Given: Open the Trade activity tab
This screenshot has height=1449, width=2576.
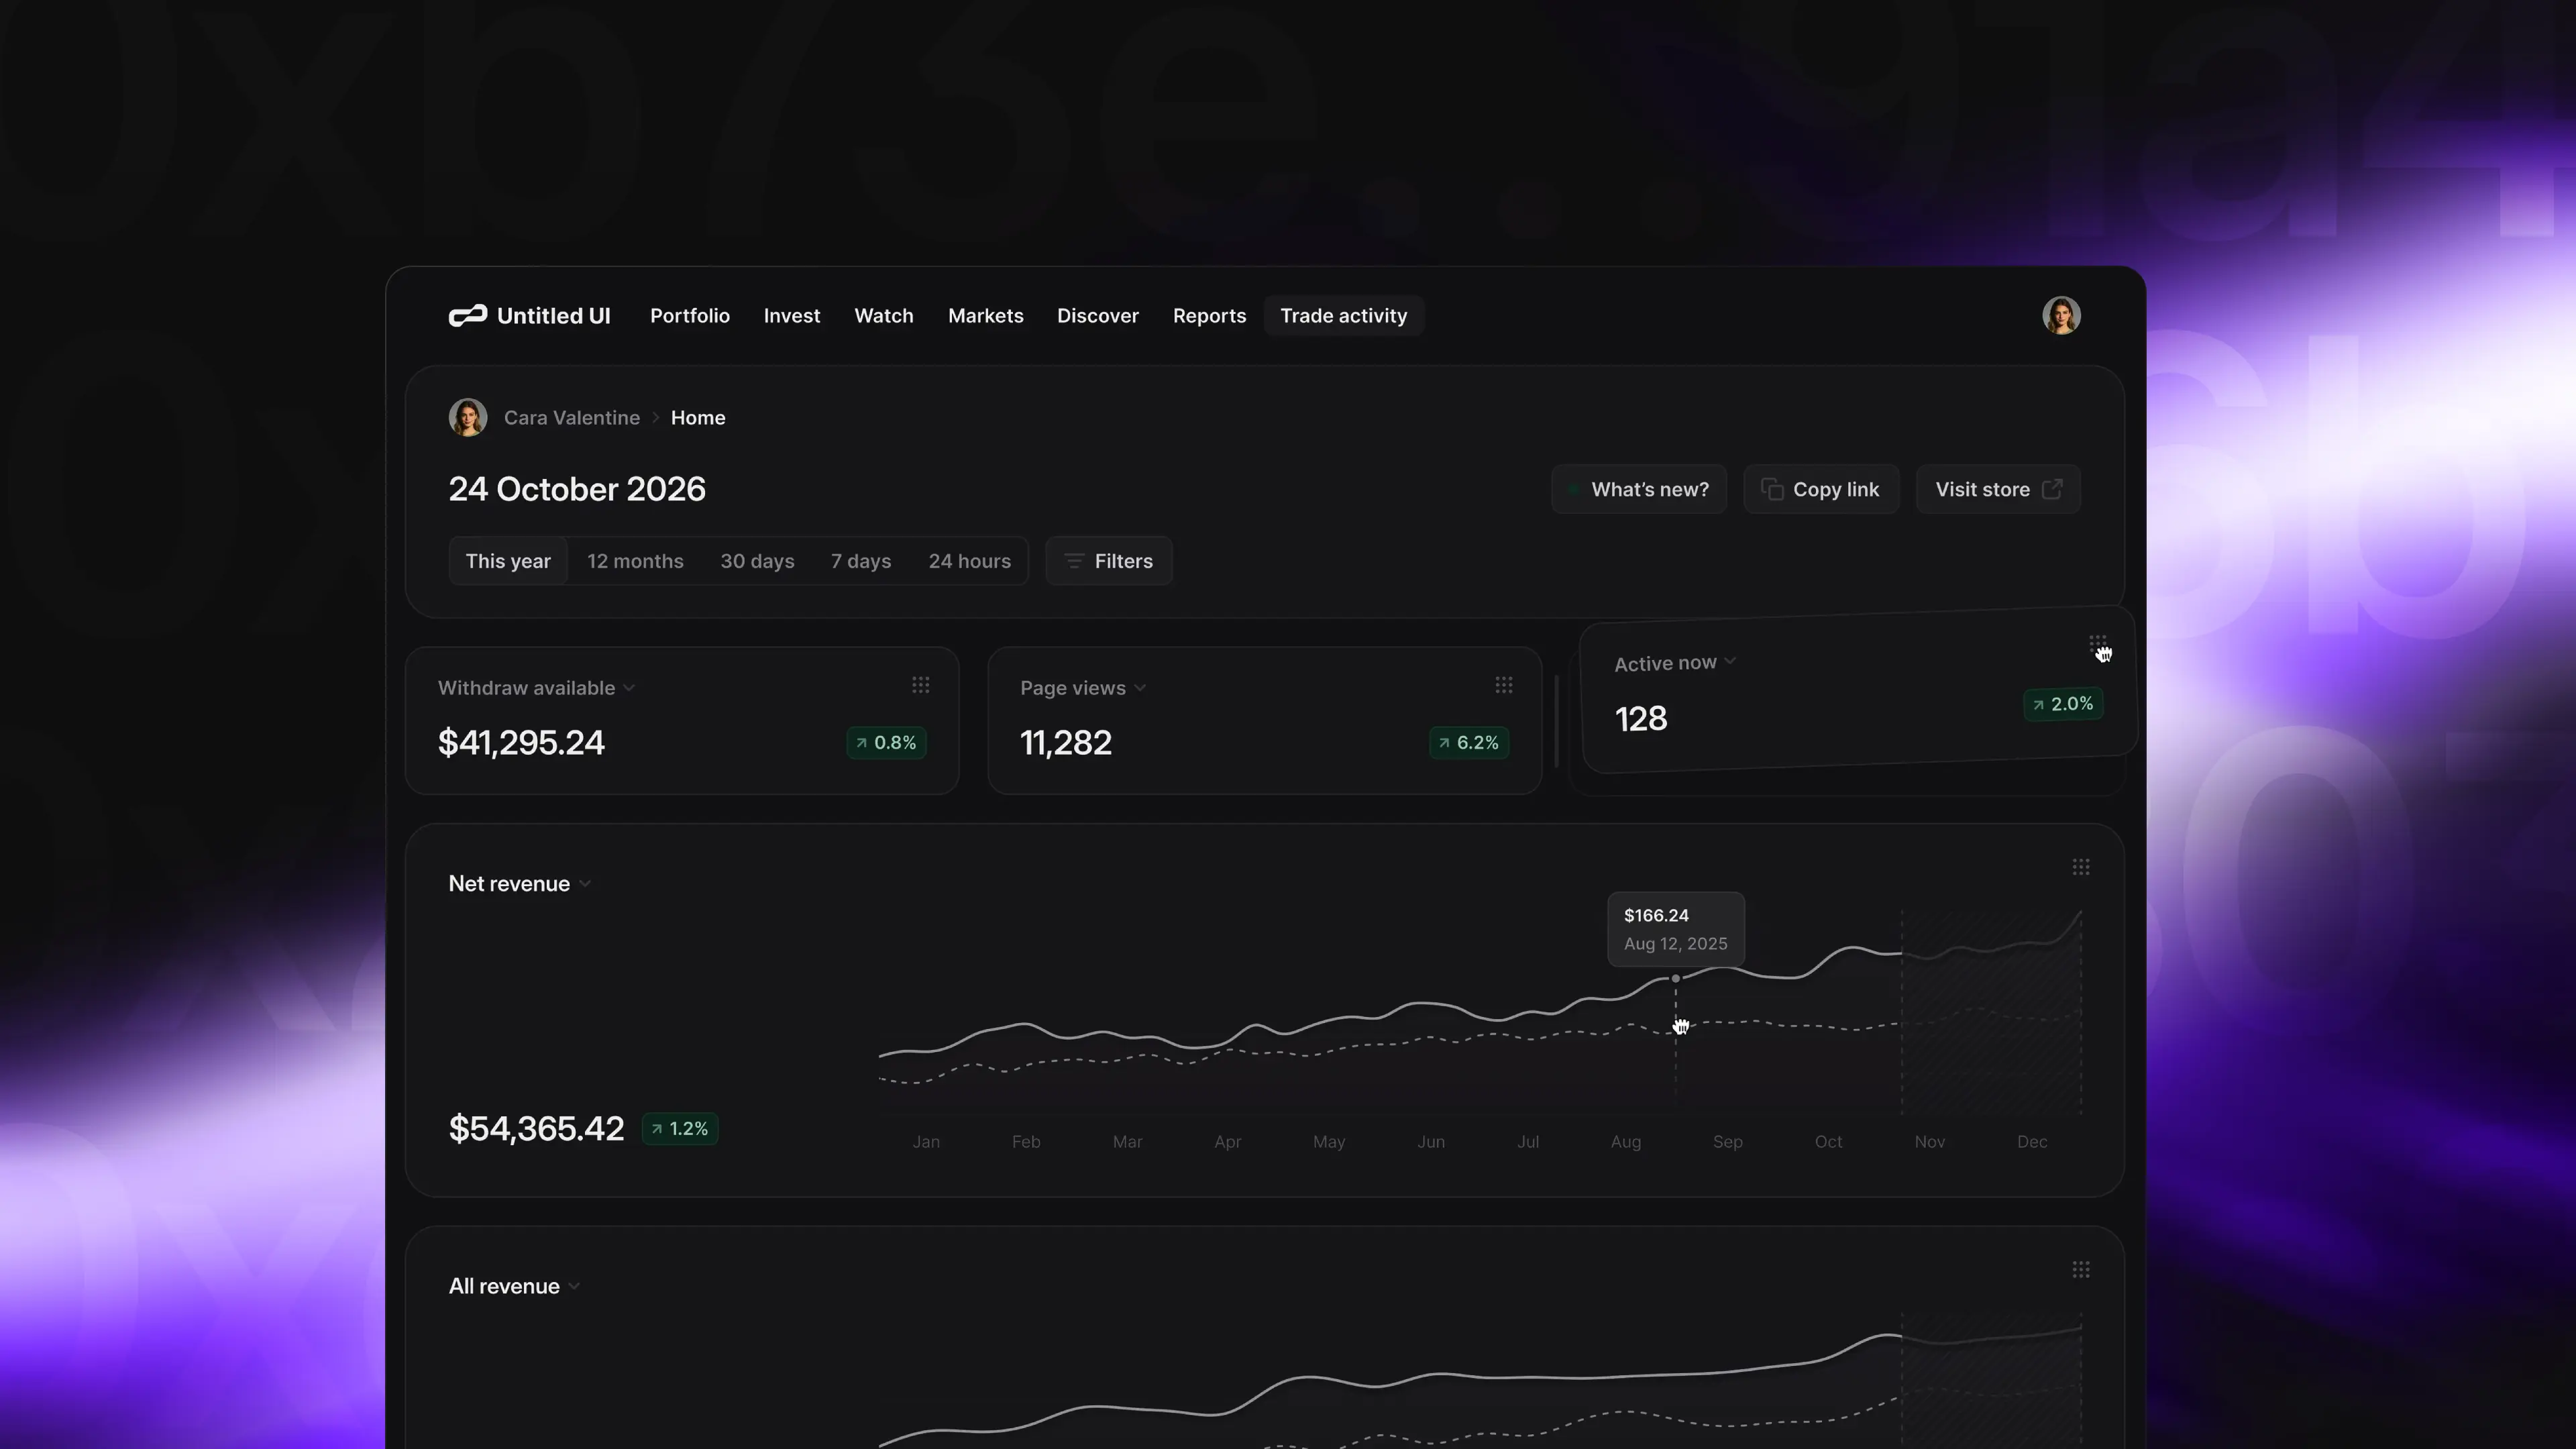Looking at the screenshot, I should pyautogui.click(x=1344, y=316).
